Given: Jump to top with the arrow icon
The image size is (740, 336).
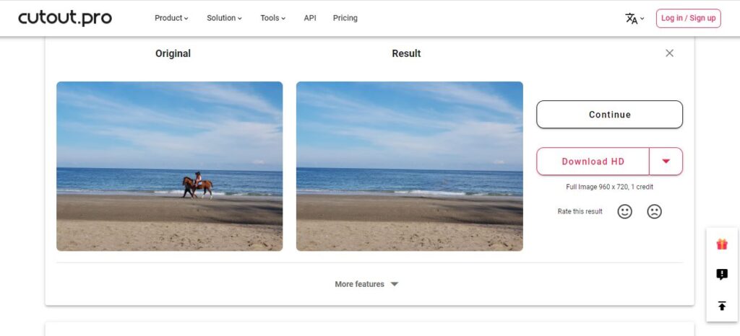Looking at the screenshot, I should point(722,306).
